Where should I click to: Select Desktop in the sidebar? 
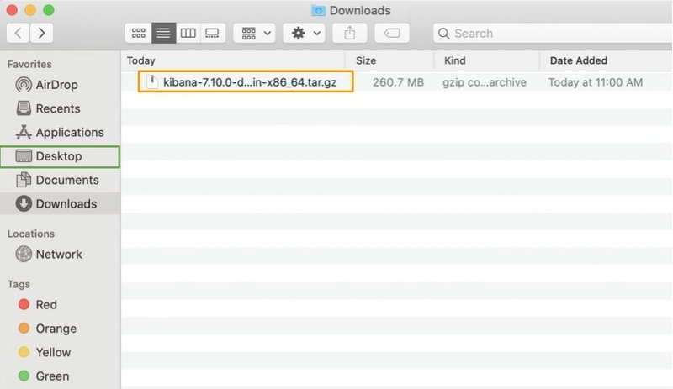(60, 156)
